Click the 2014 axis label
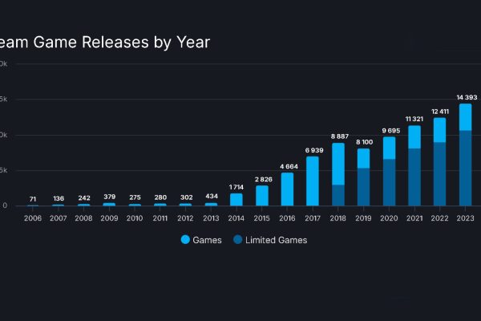 click(x=236, y=218)
